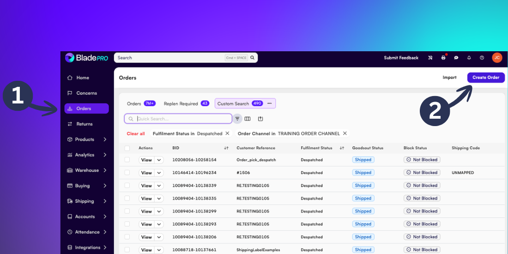This screenshot has width=508, height=254.
Task: Open View dropdown arrow for order 10089404-10138339
Action: (x=159, y=186)
